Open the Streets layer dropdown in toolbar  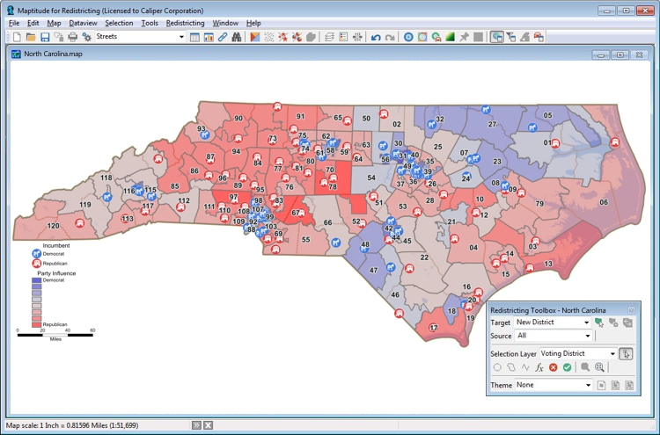tap(181, 37)
